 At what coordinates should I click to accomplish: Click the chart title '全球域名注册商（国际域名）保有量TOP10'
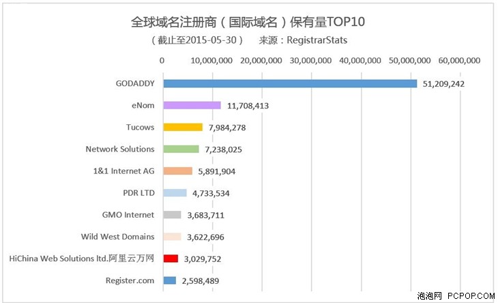[248, 22]
